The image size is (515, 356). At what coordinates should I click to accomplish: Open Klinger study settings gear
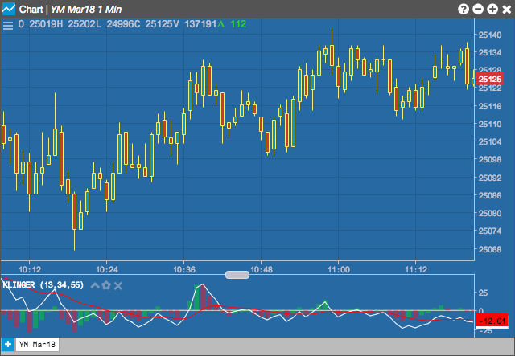pos(106,285)
